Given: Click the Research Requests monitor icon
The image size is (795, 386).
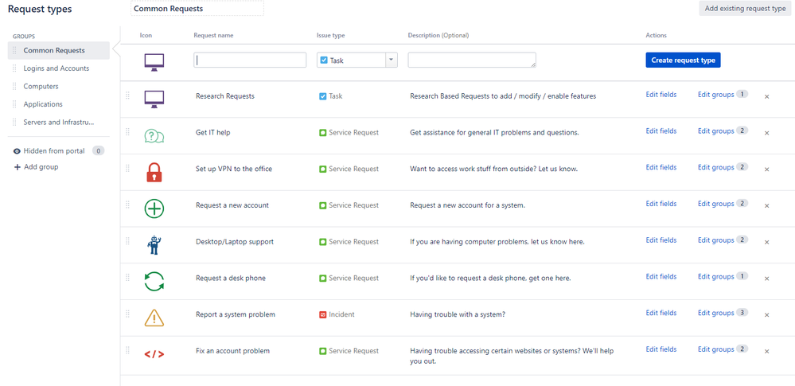Looking at the screenshot, I should coord(154,99).
